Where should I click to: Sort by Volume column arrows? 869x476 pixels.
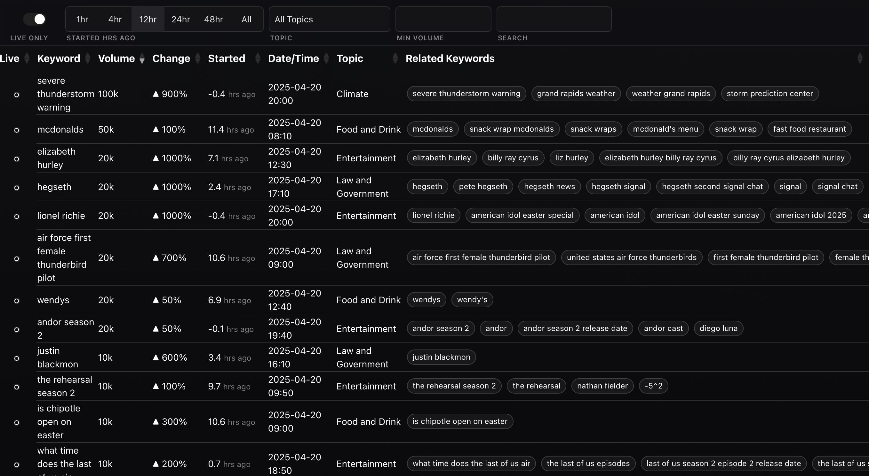tap(142, 58)
